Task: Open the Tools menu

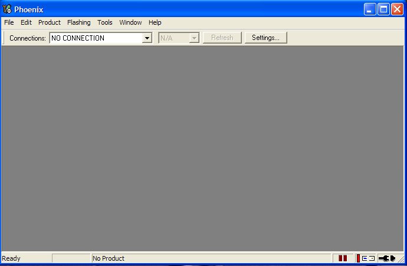Action: 105,22
